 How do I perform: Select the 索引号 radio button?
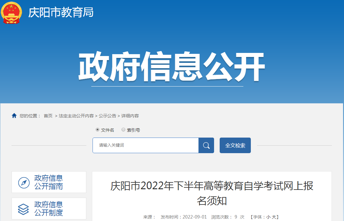pos(123,129)
